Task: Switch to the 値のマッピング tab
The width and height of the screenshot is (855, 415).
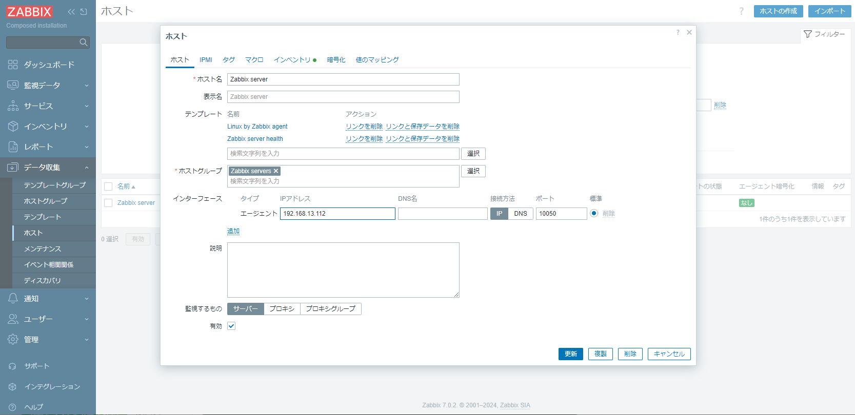Action: point(377,60)
